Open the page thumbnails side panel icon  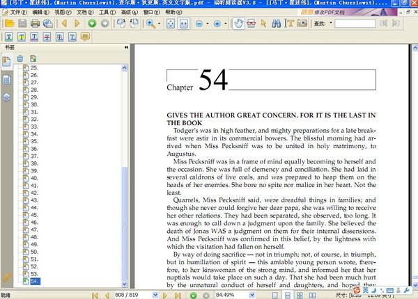click(x=7, y=79)
